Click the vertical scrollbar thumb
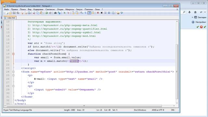Viewport: 208px width, 117px height. 177,71
